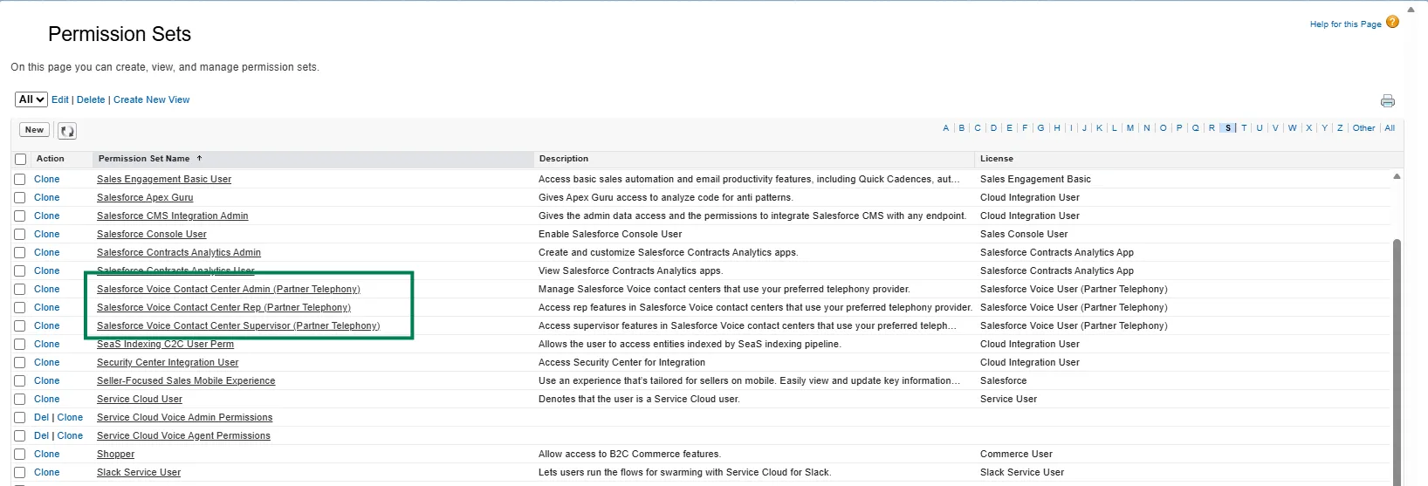Viewport: 1428px width, 486px height.
Task: Refresh the permission set list
Action: tap(67, 131)
